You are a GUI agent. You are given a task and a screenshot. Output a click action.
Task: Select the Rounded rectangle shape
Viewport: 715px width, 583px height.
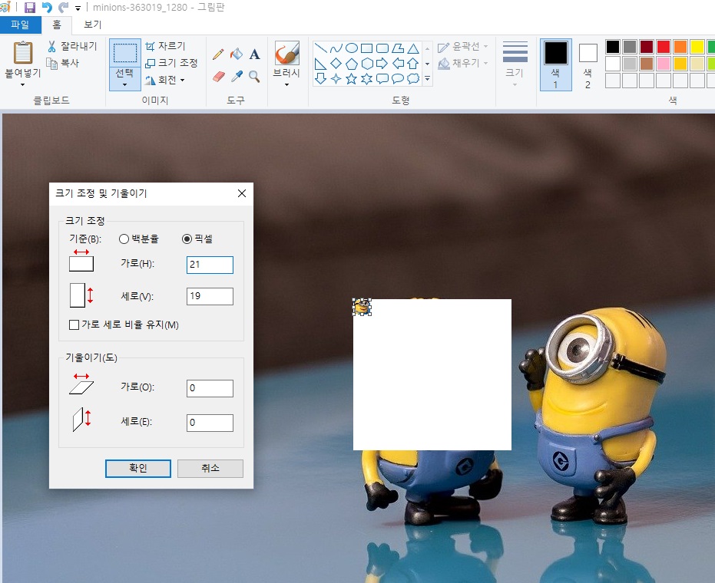[x=382, y=48]
